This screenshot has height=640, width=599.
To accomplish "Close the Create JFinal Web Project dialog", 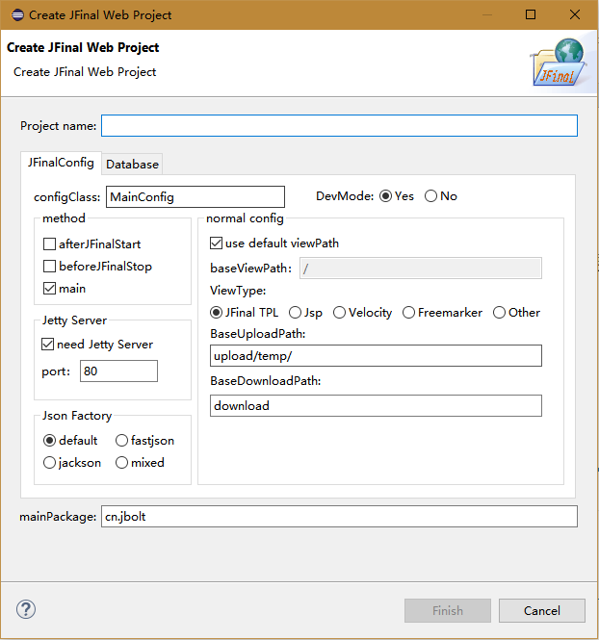I will click(575, 14).
